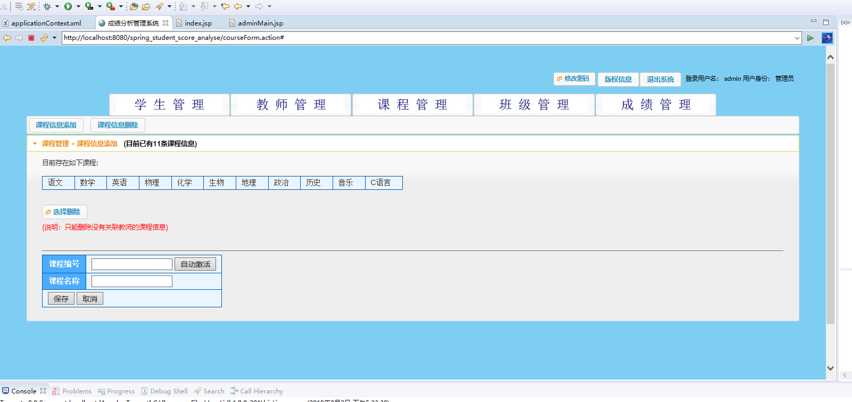Viewport: 852px width, 402px height.
Task: Click the 课程名称 input field
Action: click(132, 281)
